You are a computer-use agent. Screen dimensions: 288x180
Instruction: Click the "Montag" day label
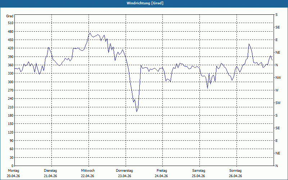13,171
